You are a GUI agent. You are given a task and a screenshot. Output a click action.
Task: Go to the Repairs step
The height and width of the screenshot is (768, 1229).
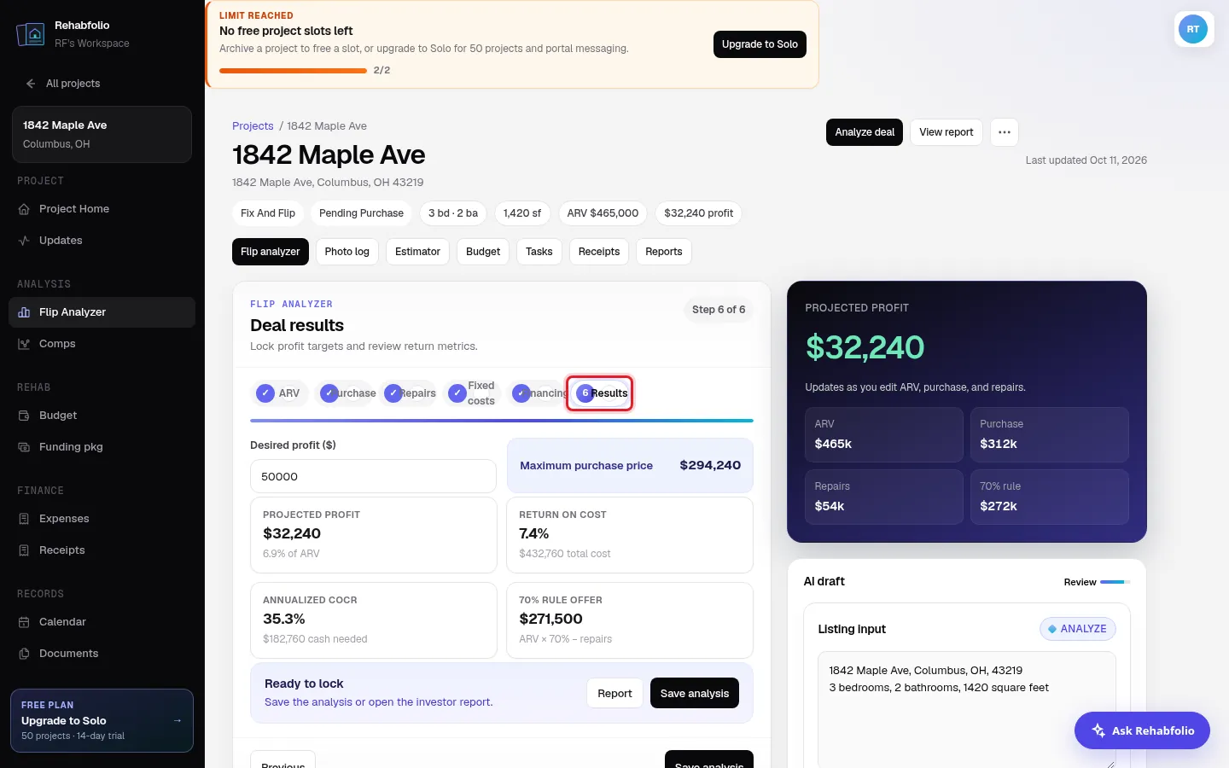(x=410, y=393)
